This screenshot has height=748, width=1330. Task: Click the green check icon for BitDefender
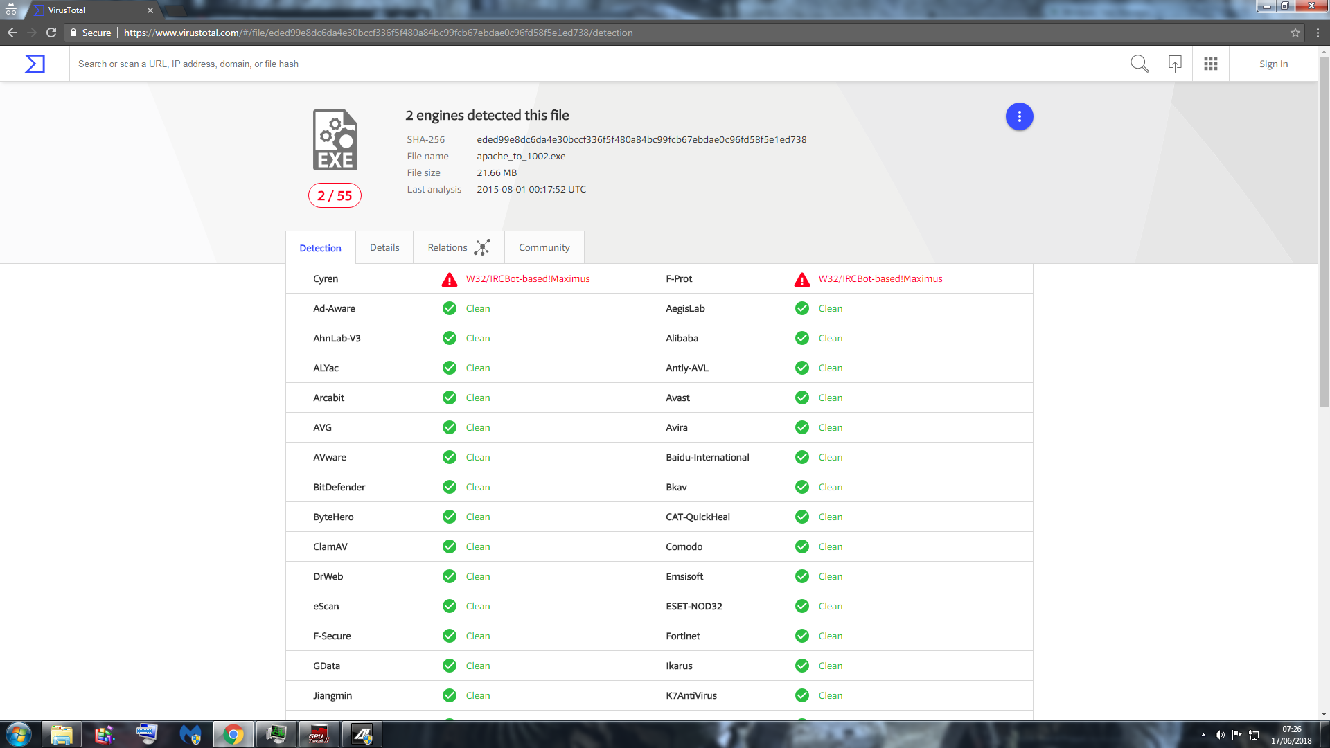point(450,487)
